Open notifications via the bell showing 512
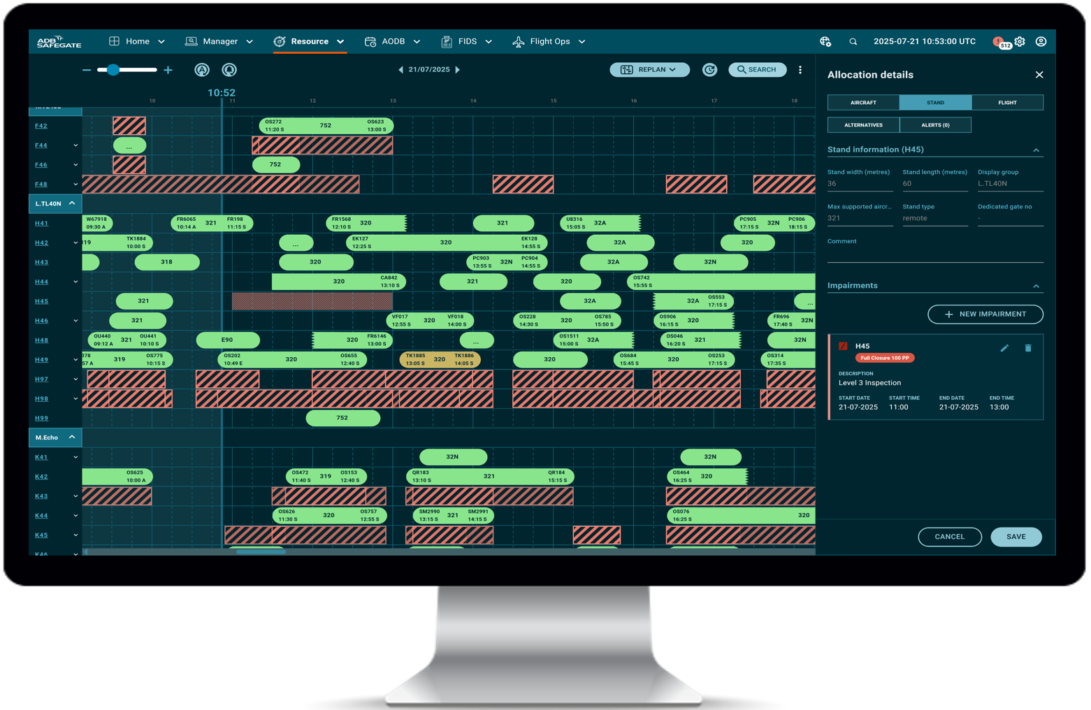This screenshot has width=1091, height=710. 998,41
